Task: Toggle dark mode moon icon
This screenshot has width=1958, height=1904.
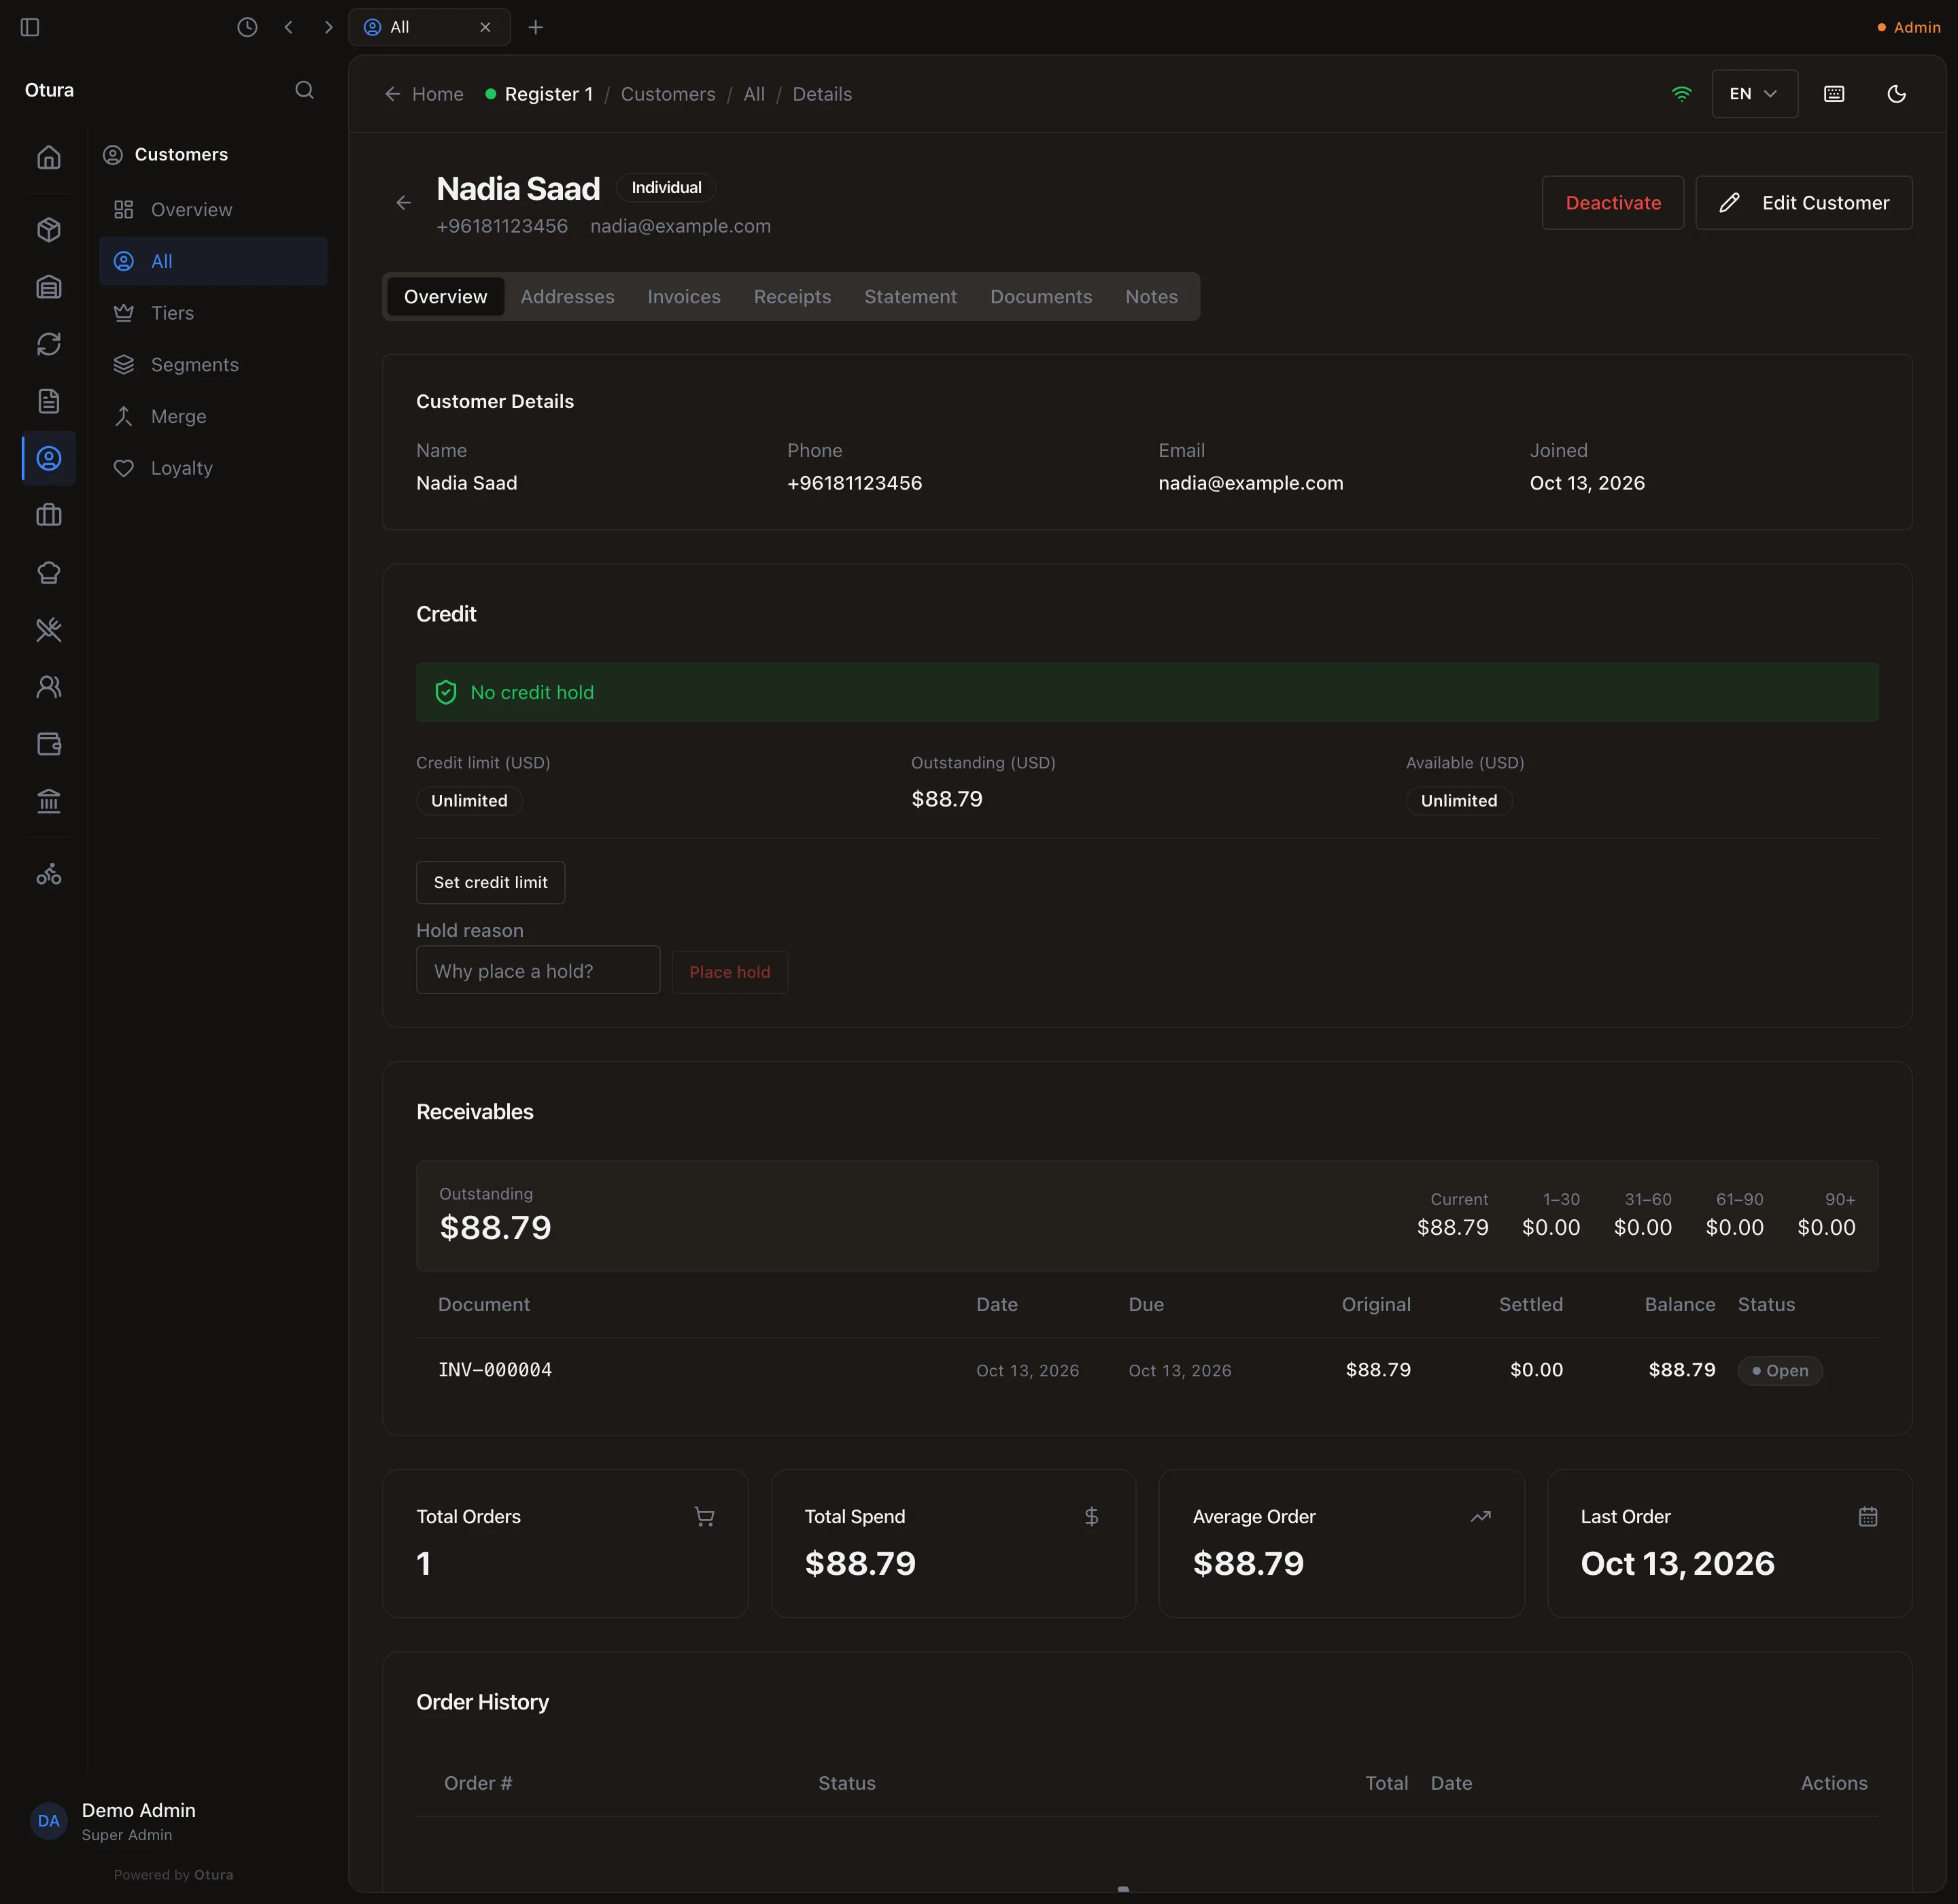Action: tap(1896, 94)
